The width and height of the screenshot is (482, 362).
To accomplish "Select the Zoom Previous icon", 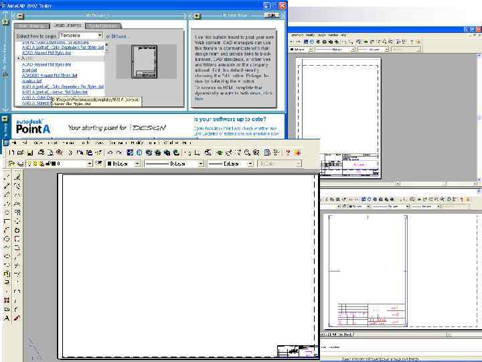I will (x=256, y=152).
